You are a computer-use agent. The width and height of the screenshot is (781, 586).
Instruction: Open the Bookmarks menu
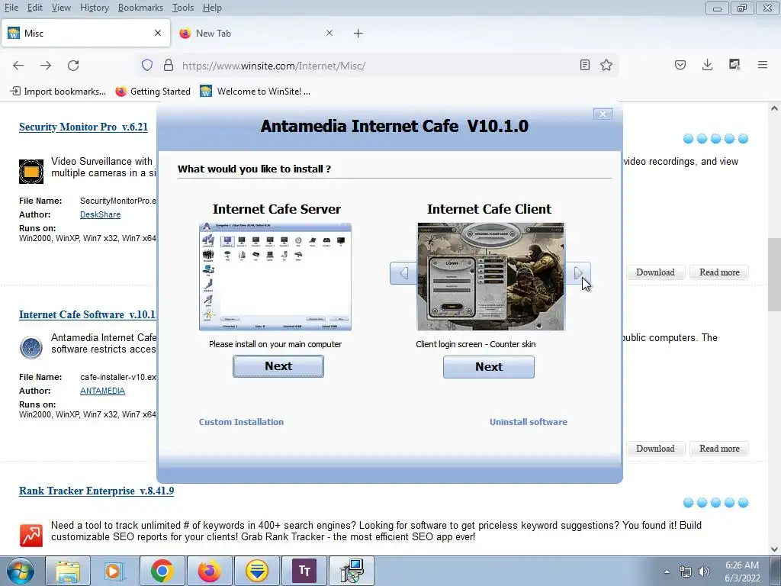140,8
